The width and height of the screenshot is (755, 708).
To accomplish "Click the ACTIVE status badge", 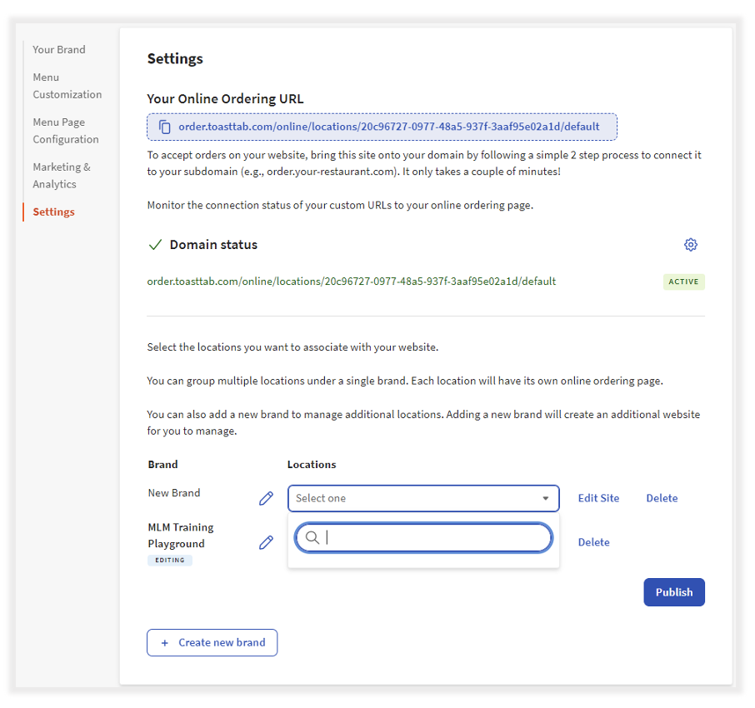I will [683, 282].
